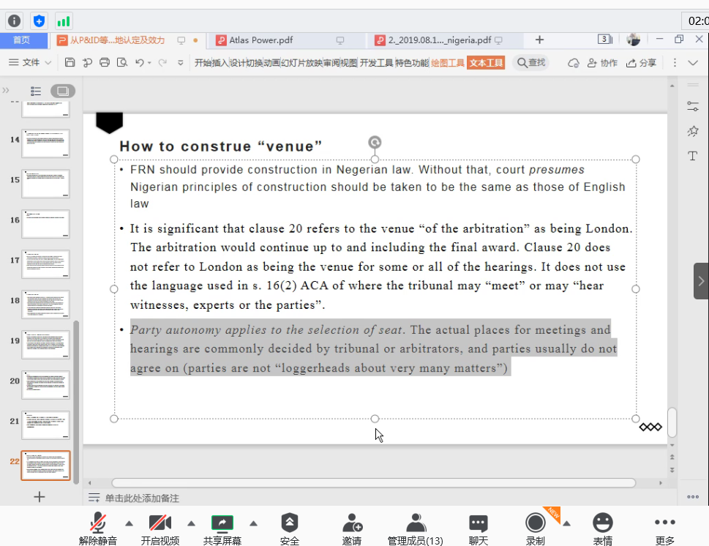Image resolution: width=709 pixels, height=546 pixels.
Task: Expand audio options arrow beside 解除静音
Action: (x=129, y=523)
